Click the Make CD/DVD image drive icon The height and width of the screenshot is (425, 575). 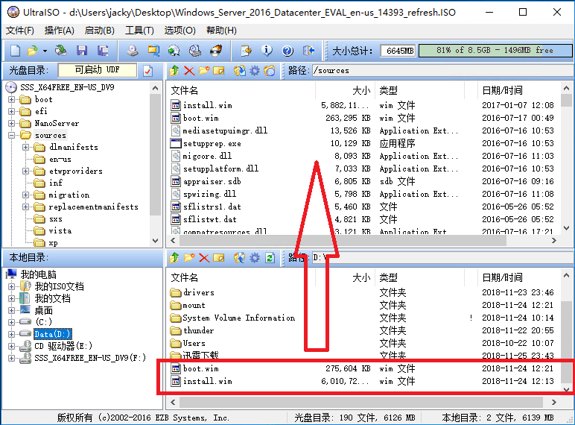[x=133, y=50]
